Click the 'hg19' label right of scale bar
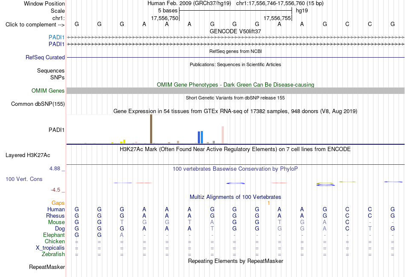This screenshot has width=405, height=277. tap(302, 11)
